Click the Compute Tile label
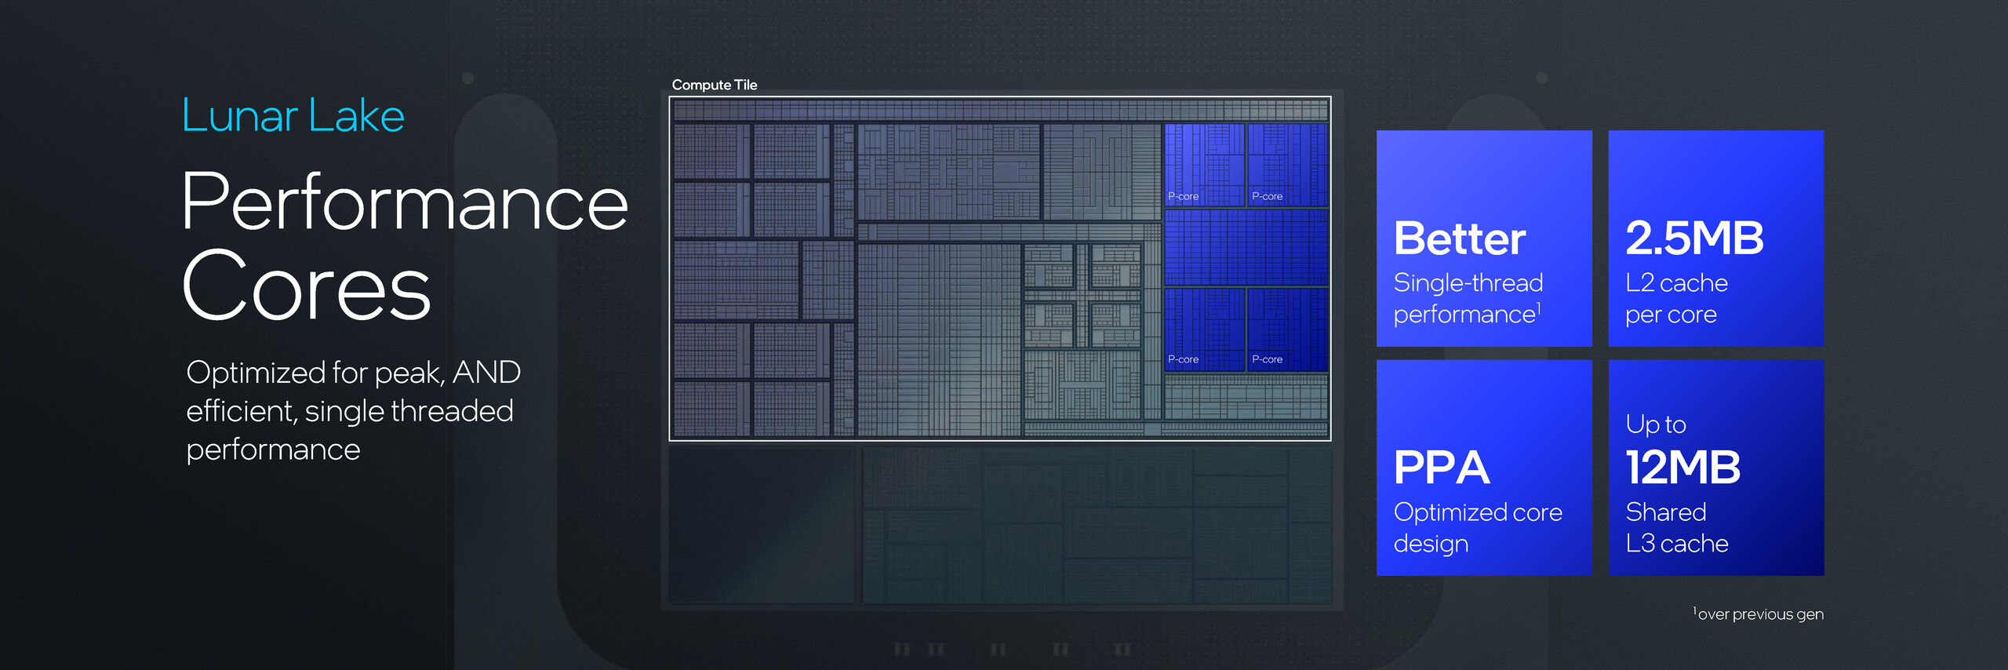Viewport: 2008px width, 670px height. (x=714, y=85)
